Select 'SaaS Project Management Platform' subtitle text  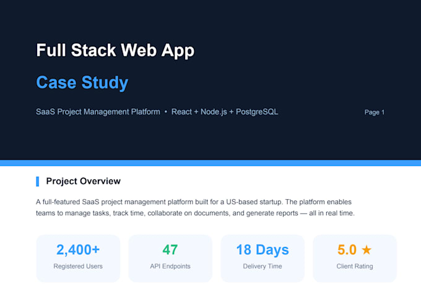click(98, 111)
